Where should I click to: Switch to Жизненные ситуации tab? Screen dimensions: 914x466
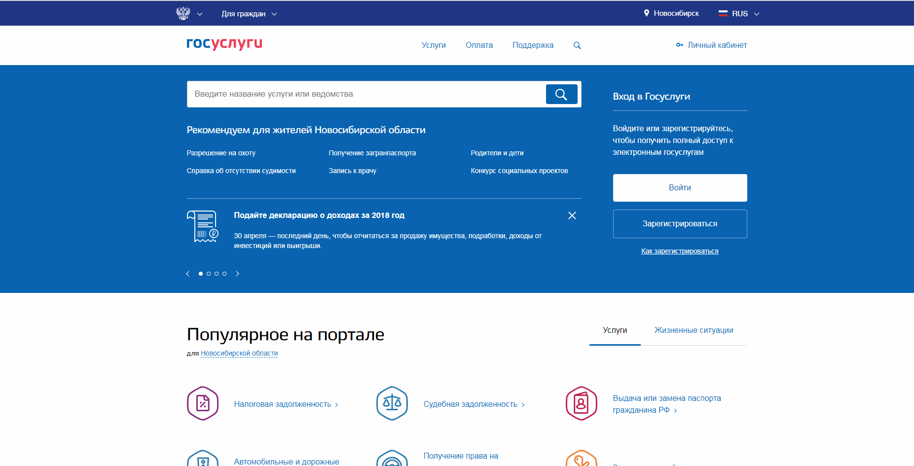(x=694, y=330)
